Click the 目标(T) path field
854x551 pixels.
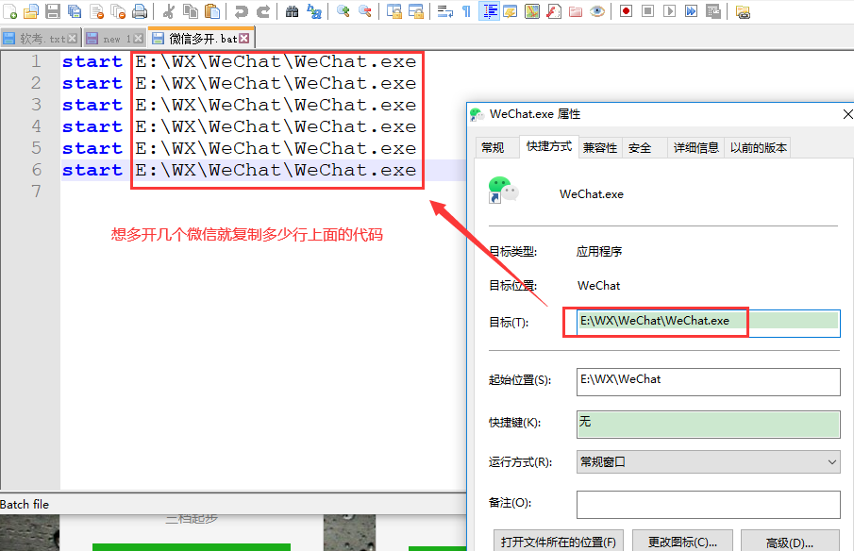pos(708,323)
